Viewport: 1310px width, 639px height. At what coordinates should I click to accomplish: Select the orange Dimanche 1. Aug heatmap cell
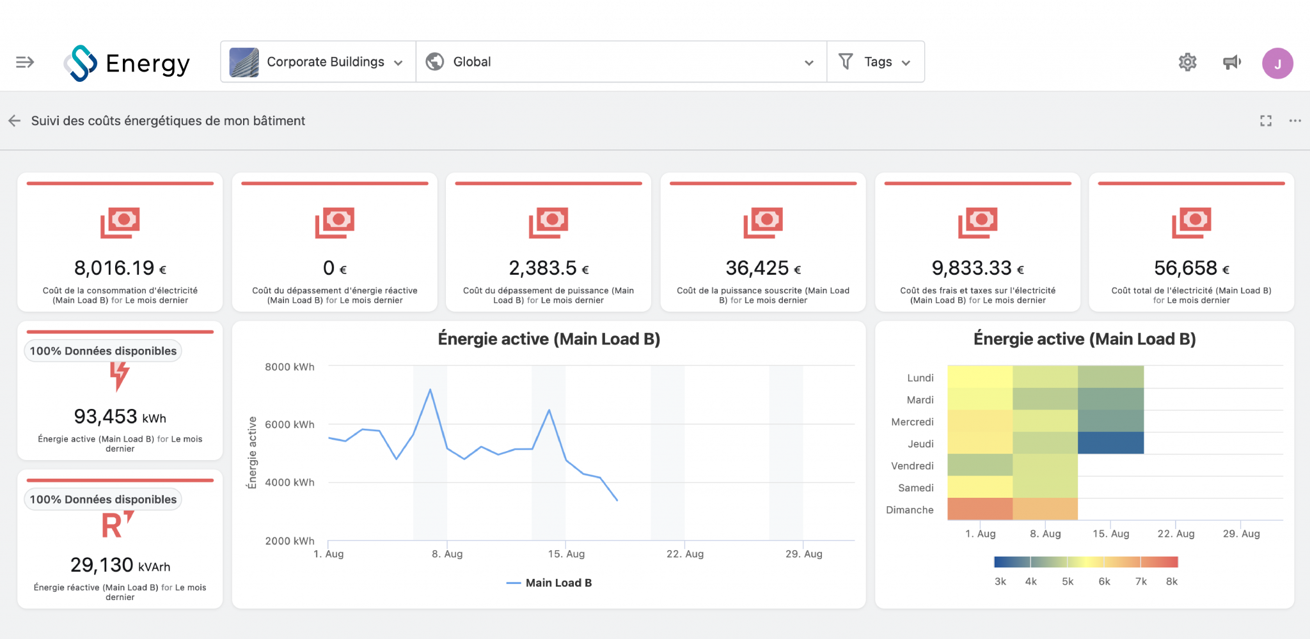click(x=980, y=509)
